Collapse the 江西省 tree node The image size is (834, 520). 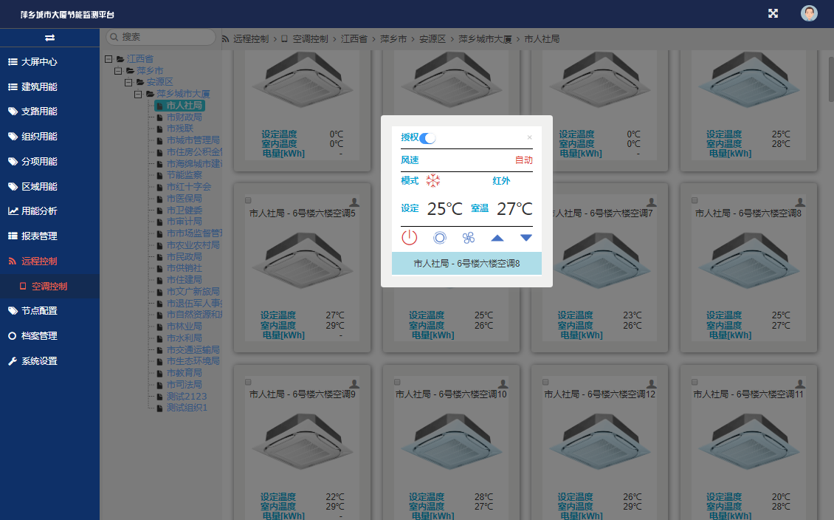click(x=109, y=59)
